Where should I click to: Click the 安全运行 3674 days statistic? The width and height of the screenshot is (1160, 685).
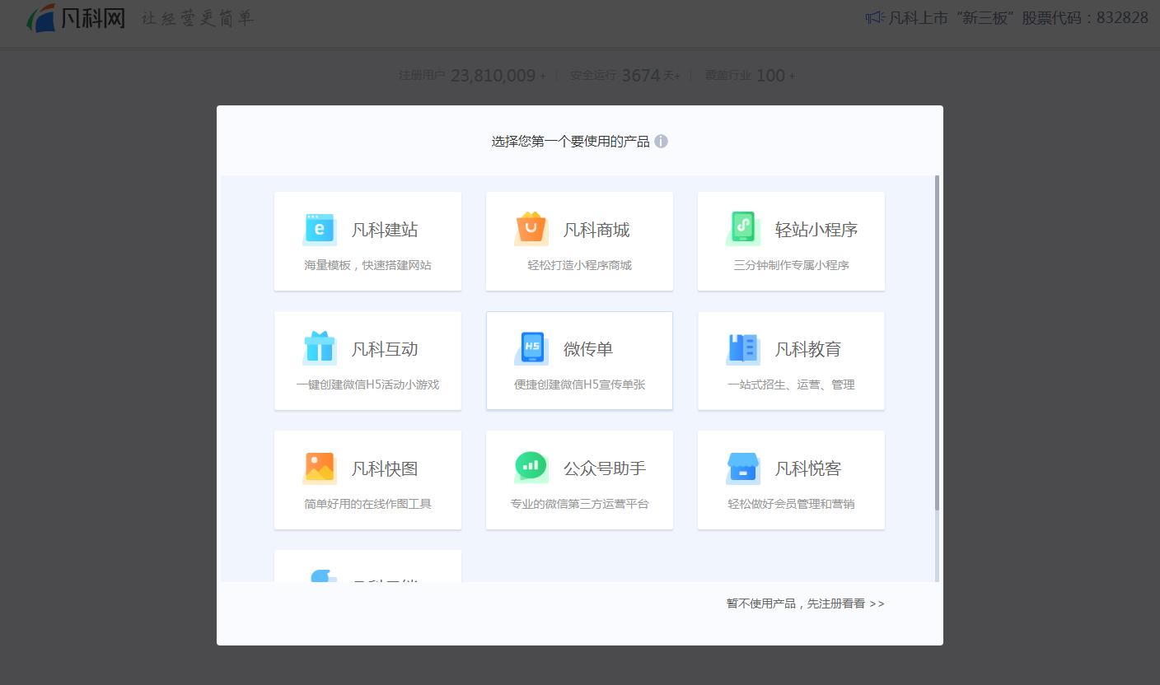[x=625, y=76]
